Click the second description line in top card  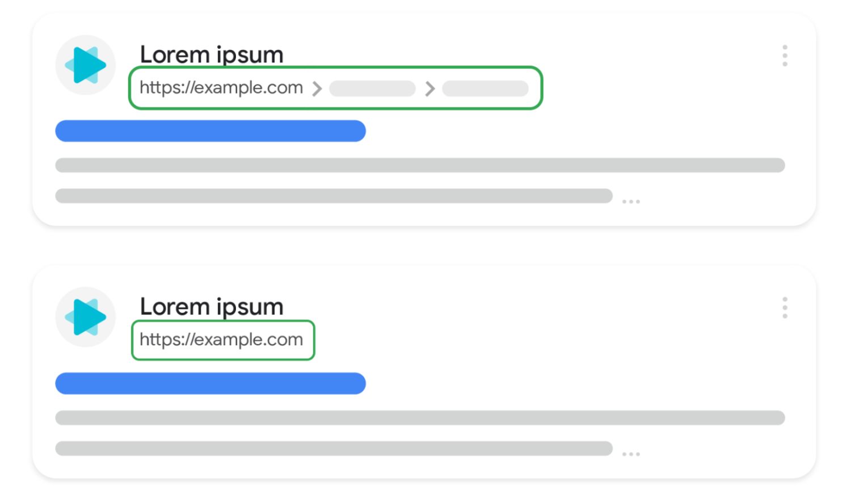[334, 196]
